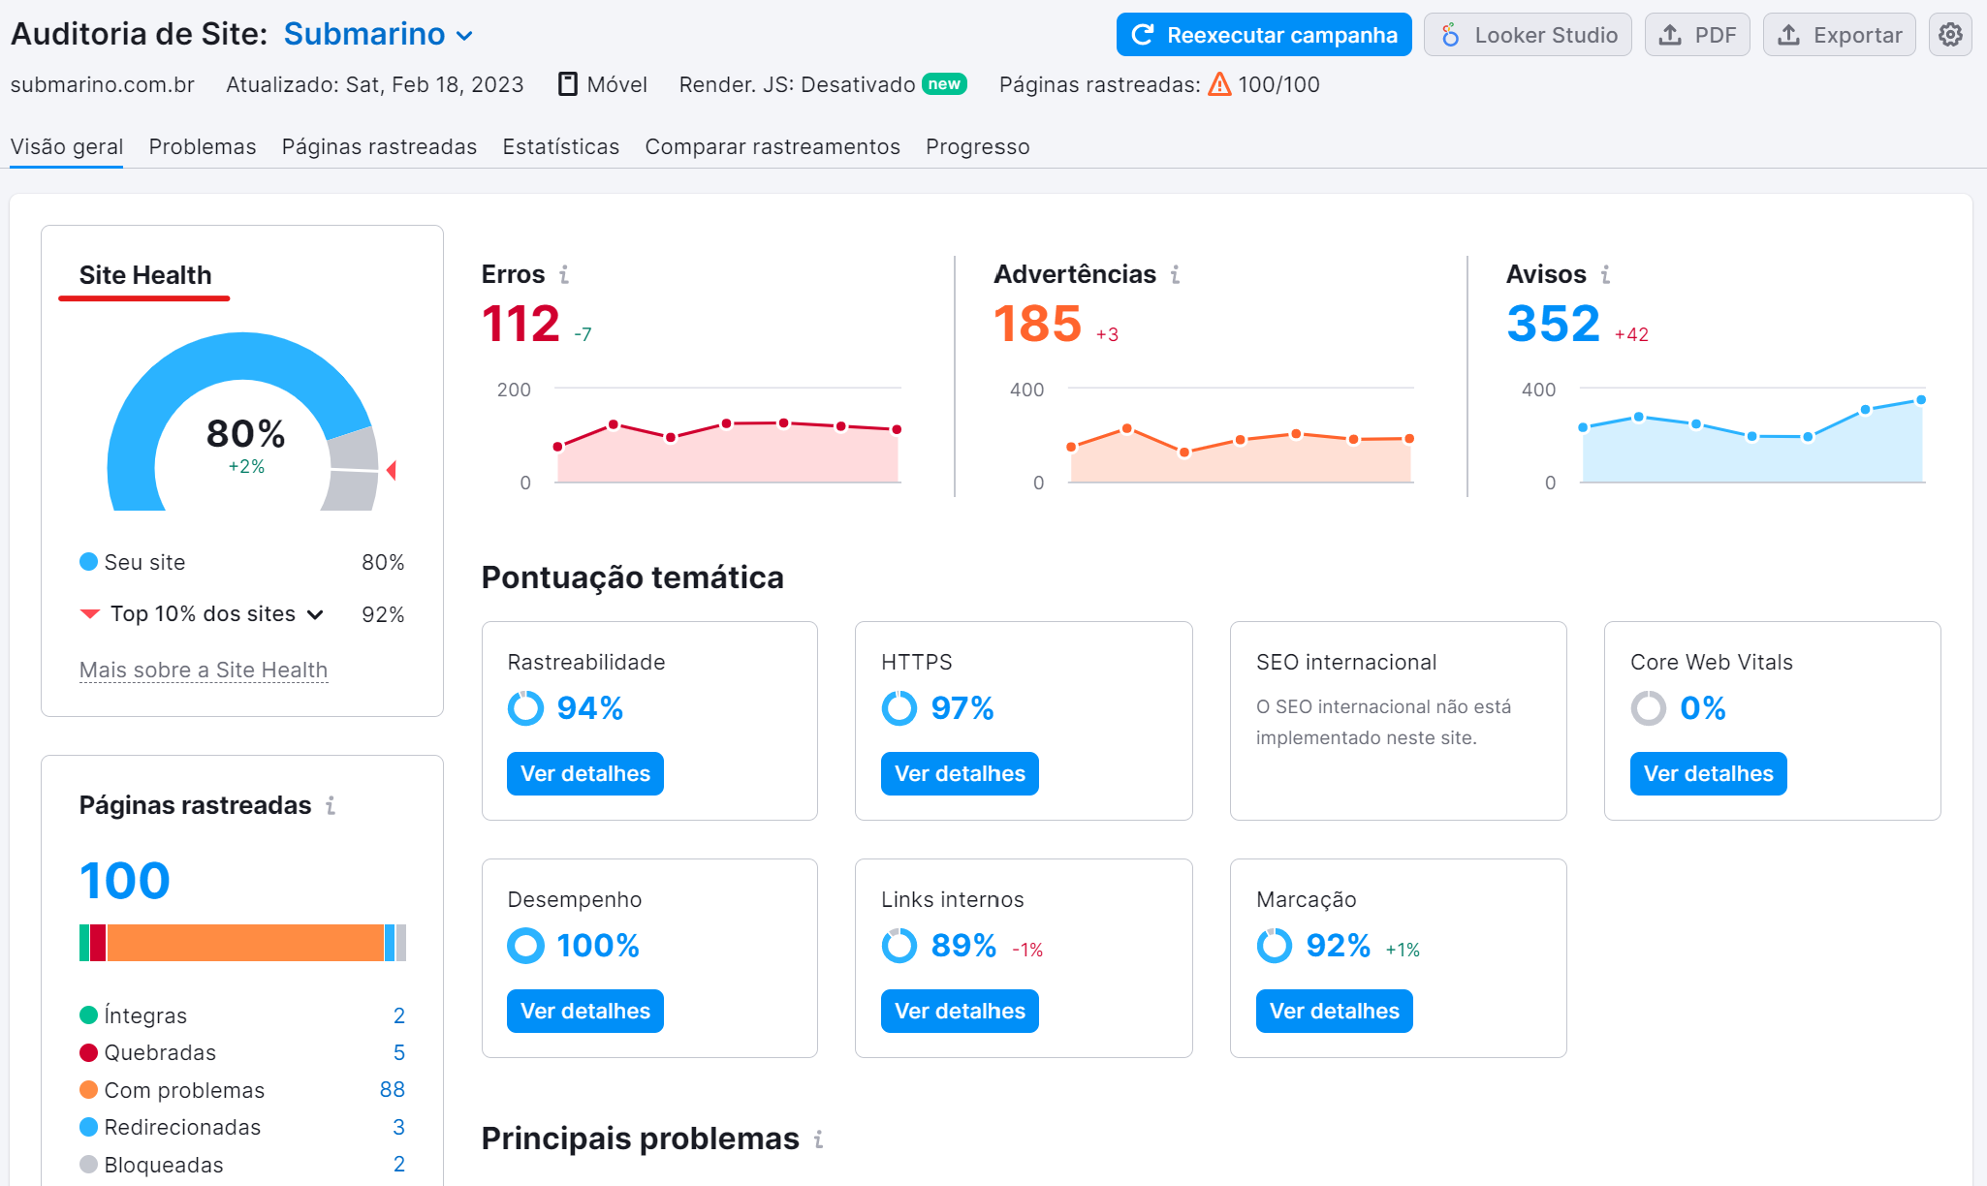Switch to the Problemas tab

click(202, 146)
